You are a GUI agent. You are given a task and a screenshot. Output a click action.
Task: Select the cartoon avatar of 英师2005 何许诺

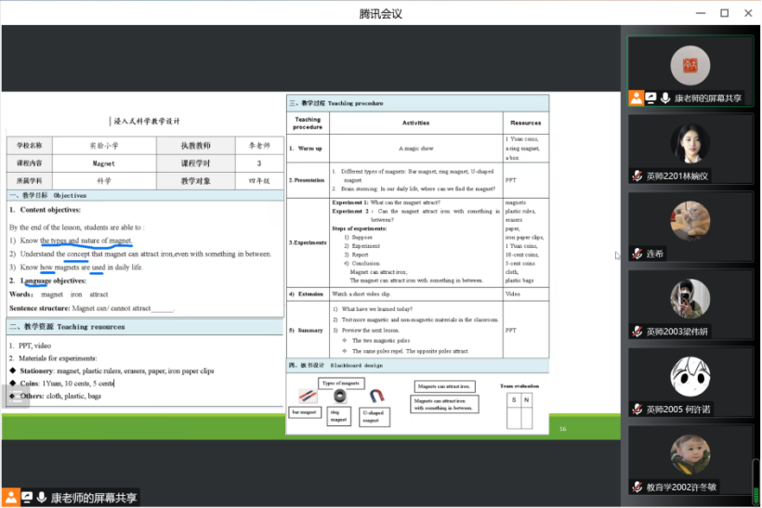coord(690,376)
